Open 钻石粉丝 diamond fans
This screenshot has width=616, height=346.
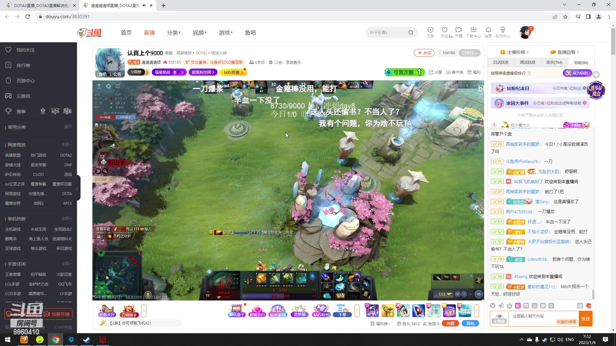[x=321, y=311]
